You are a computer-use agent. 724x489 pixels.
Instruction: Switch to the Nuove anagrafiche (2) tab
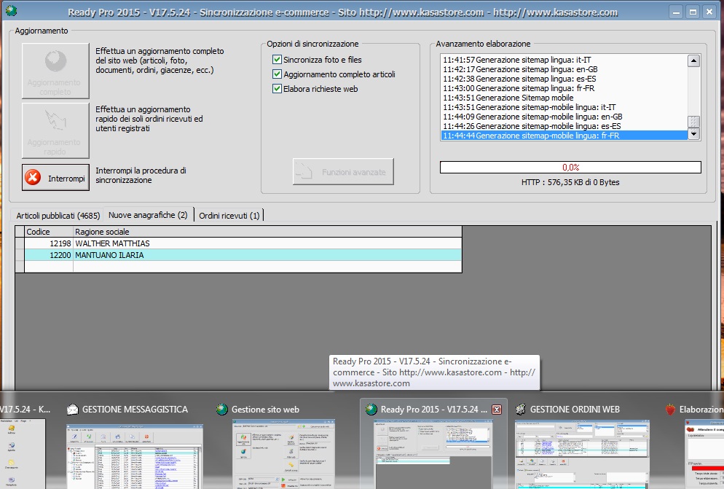click(x=148, y=215)
